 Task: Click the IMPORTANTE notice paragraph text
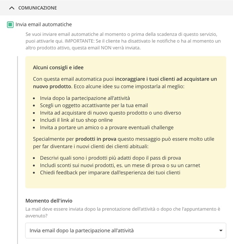pos(123,41)
